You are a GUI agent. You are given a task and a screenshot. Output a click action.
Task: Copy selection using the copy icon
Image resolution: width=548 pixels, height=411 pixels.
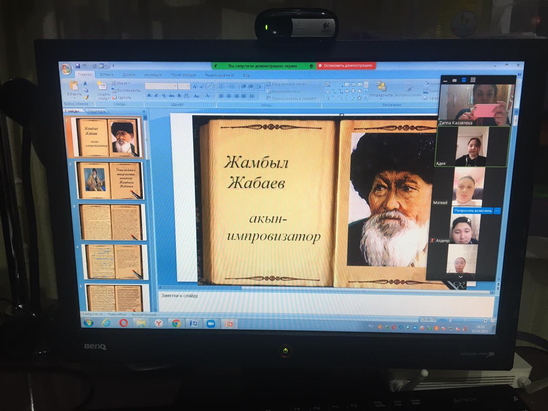pos(86,90)
